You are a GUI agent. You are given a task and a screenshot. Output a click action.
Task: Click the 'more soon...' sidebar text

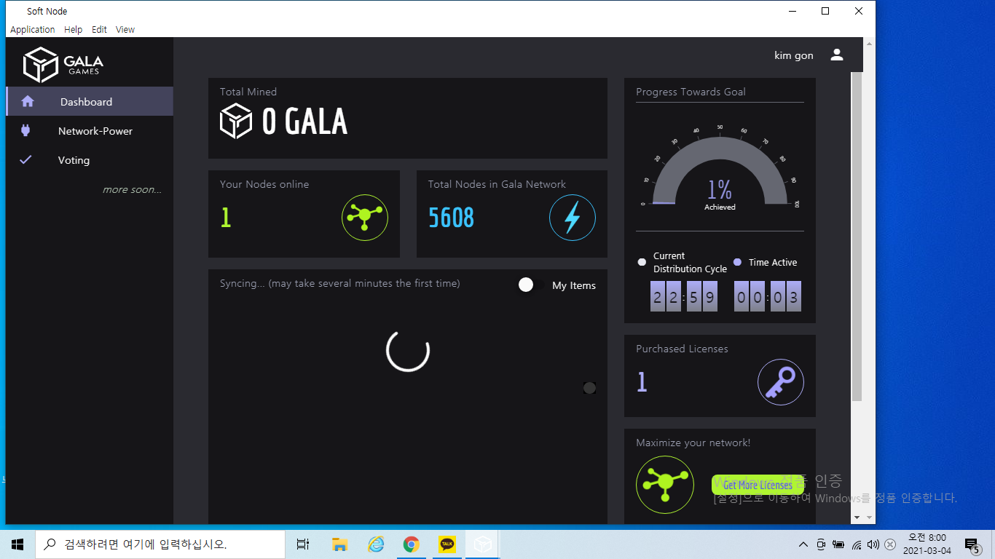tap(132, 190)
